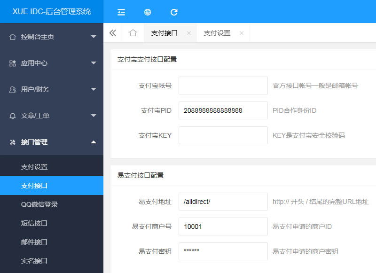Screen dimensions: 376x273
Task: Close the 支付接口 tab
Action: click(189, 33)
